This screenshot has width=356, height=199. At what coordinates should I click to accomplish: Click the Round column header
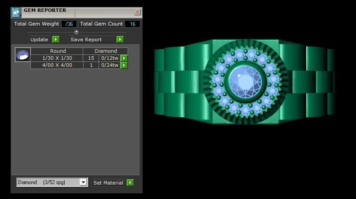point(57,51)
